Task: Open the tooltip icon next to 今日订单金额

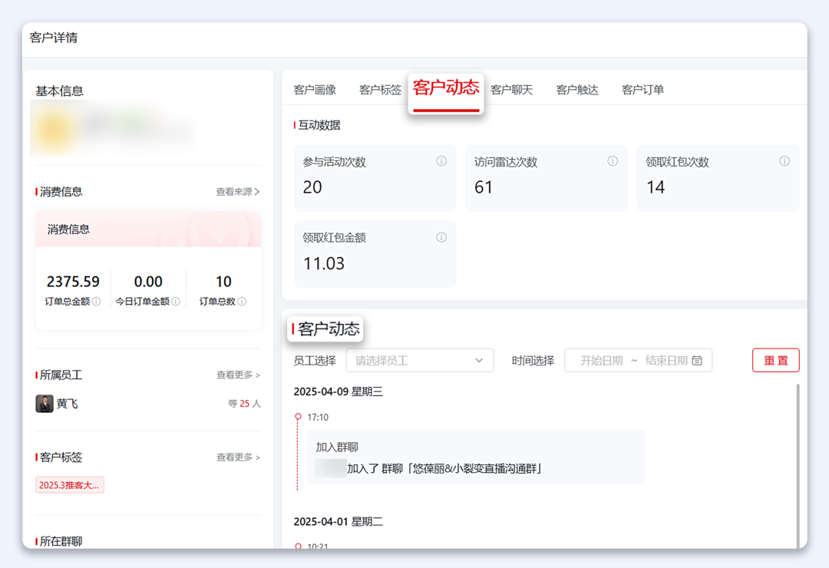Action: pyautogui.click(x=173, y=302)
